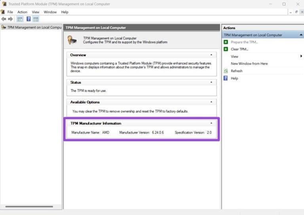
Task: Click 'Configures the TPM and its support' text
Action: tap(125, 42)
